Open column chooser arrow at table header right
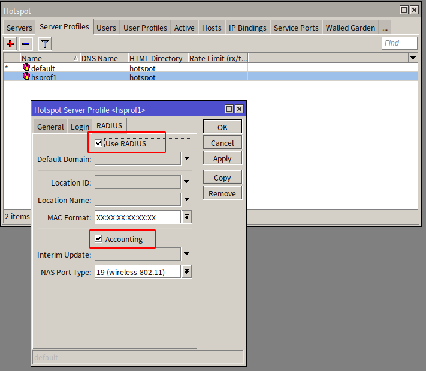 [413, 58]
